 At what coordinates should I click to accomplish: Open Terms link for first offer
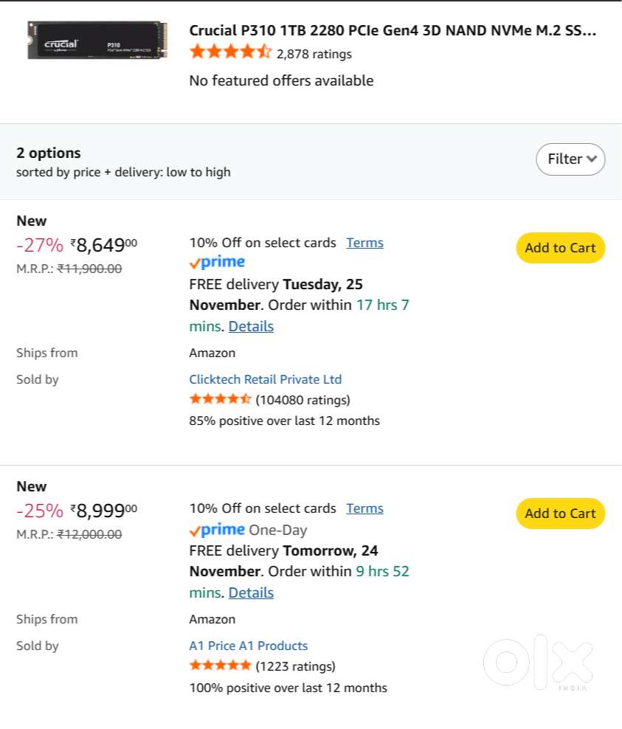tap(364, 243)
